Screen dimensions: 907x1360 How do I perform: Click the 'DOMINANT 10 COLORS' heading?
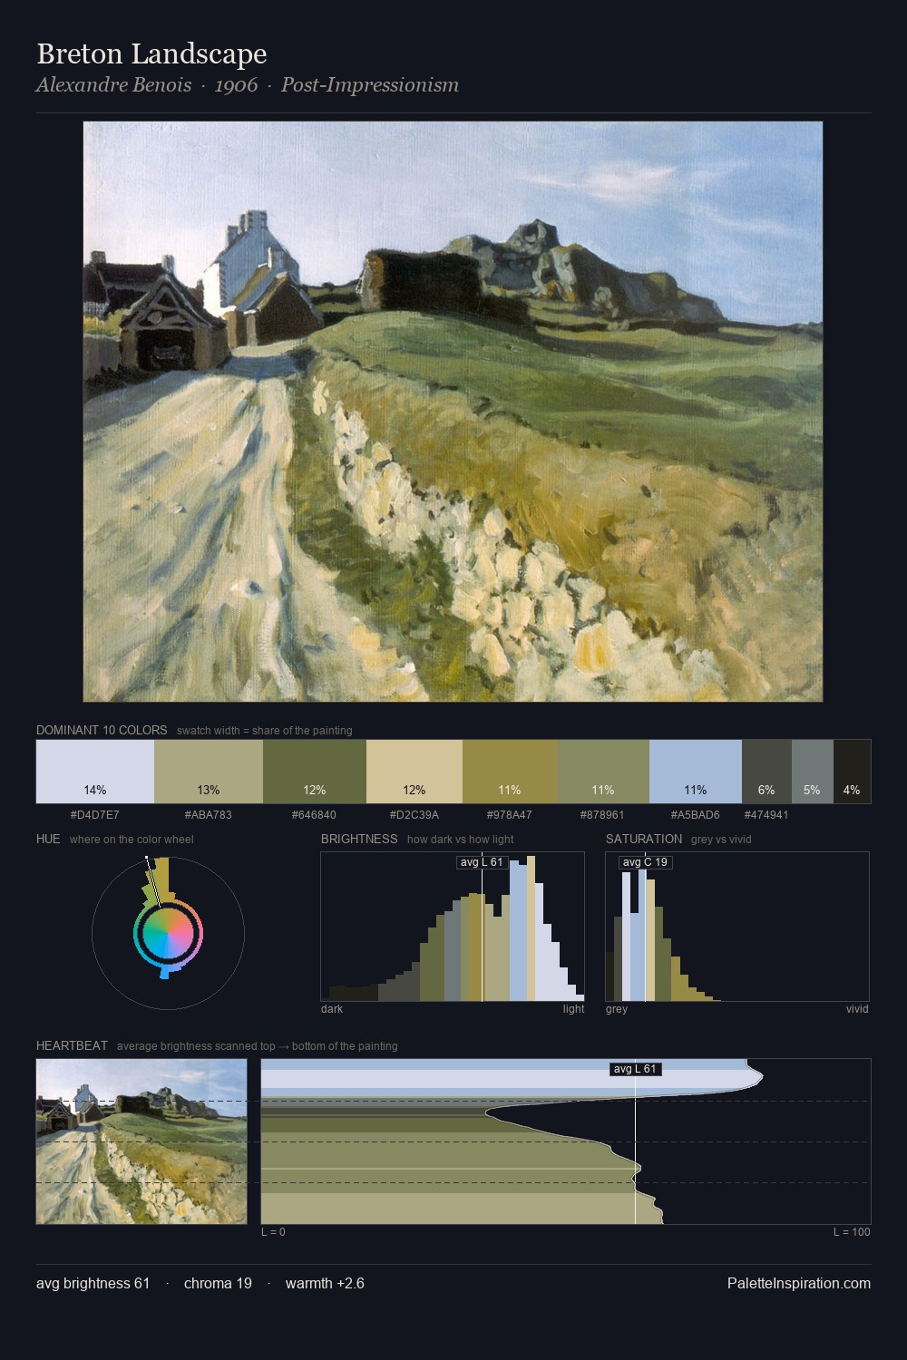click(102, 730)
